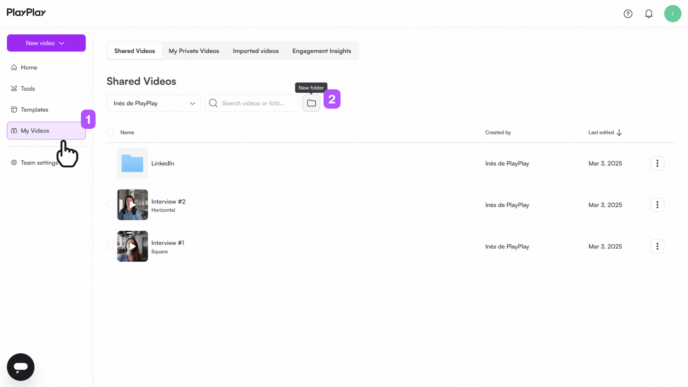
Task: Open options menu for Interview #2 row
Action: click(x=657, y=205)
